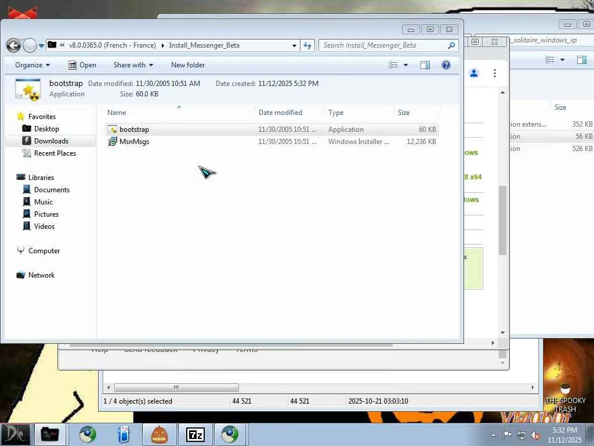This screenshot has width=594, height=446.
Task: Open the Organize menu
Action: coord(32,65)
